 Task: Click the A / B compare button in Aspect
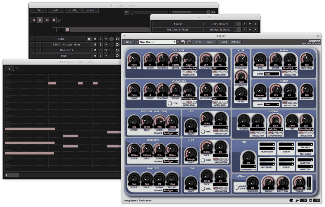[x=198, y=42]
